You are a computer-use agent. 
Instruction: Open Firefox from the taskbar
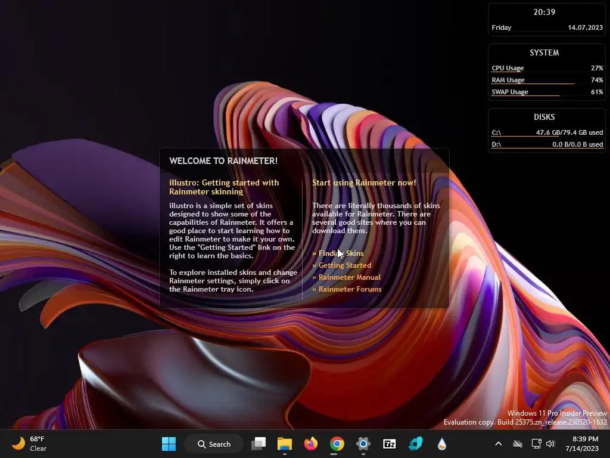point(311,444)
